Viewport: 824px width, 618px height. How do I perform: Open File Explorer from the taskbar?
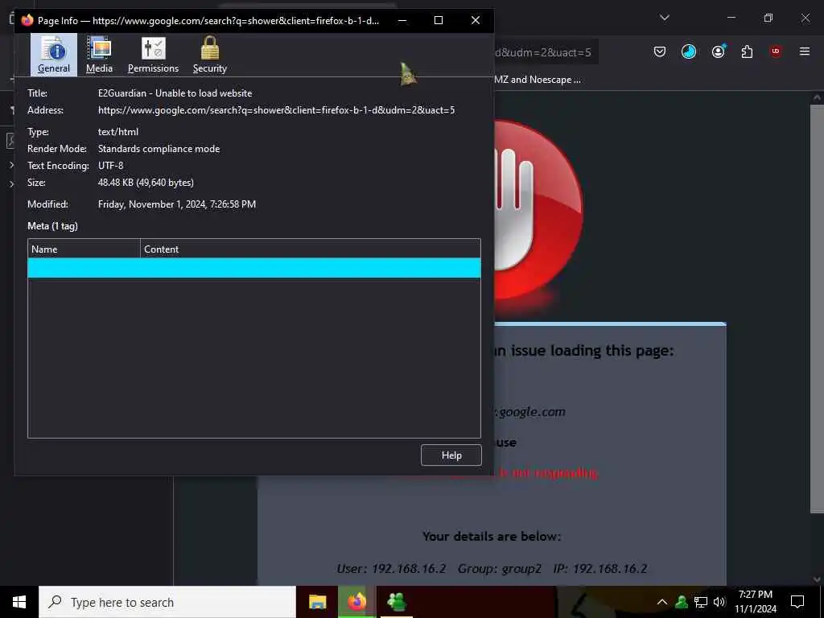[x=317, y=602]
